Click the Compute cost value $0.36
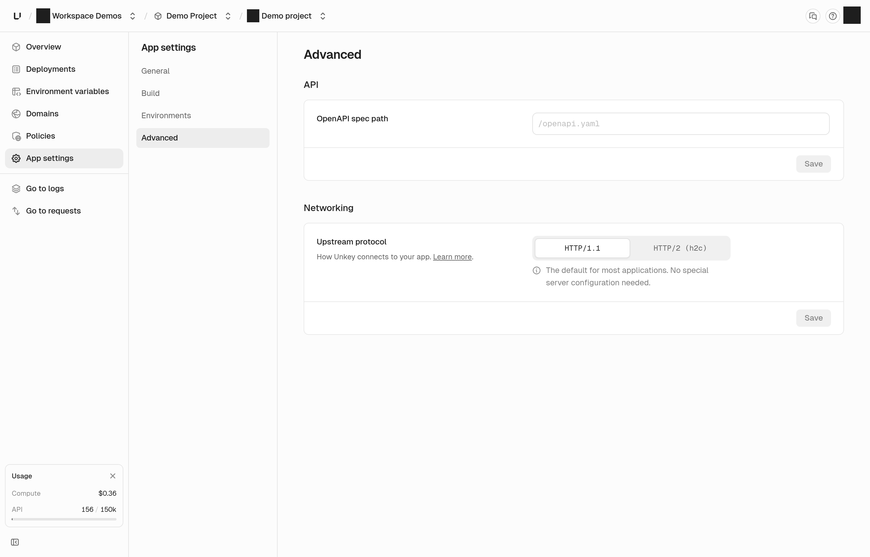Image resolution: width=870 pixels, height=557 pixels. point(107,493)
